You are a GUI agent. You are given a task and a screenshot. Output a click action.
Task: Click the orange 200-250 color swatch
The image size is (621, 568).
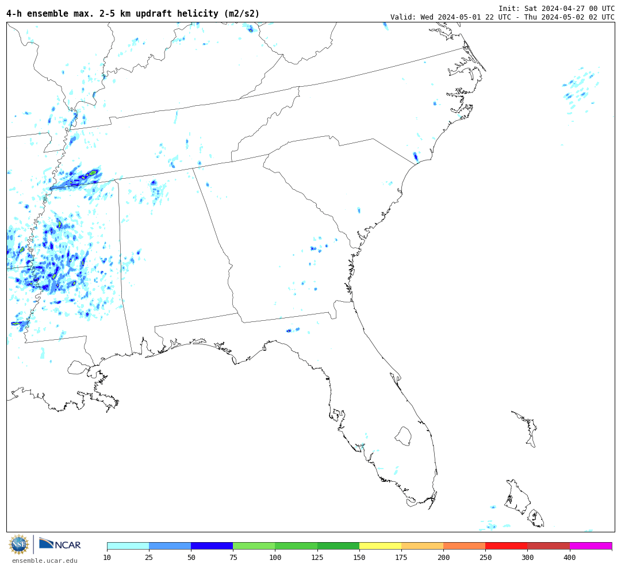point(465,546)
